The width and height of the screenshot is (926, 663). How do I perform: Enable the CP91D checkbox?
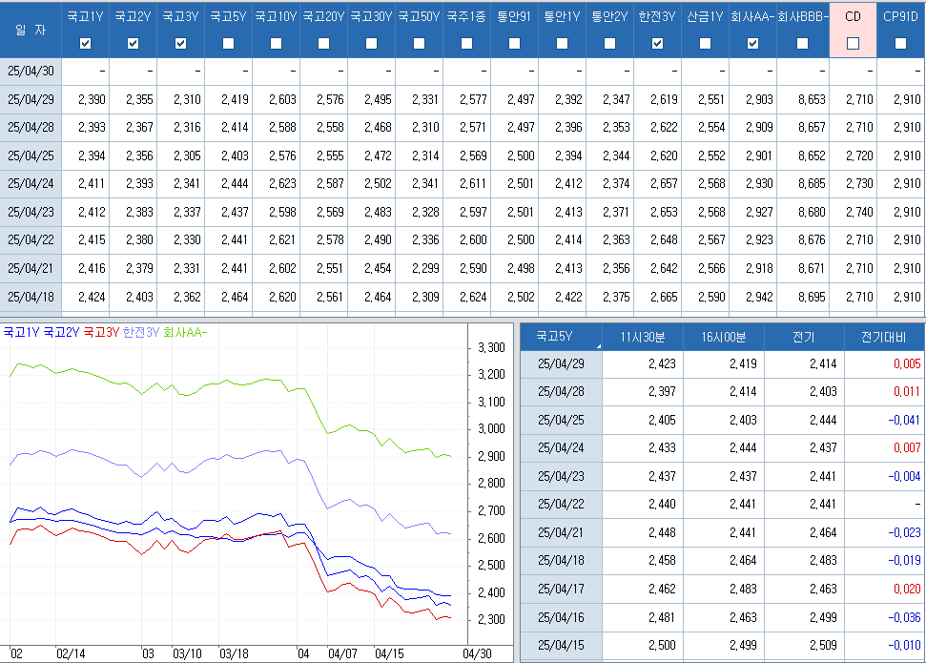tap(900, 43)
